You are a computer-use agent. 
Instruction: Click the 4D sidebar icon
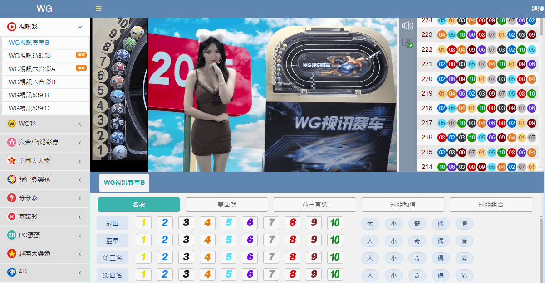click(x=12, y=272)
